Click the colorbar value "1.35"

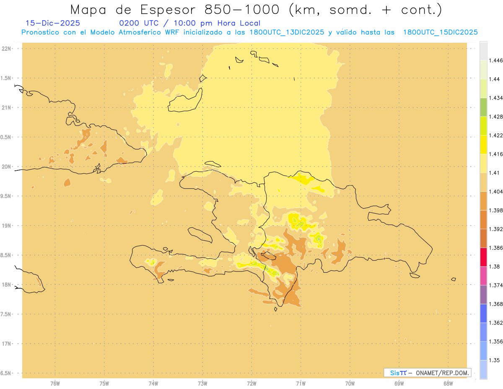495,360
